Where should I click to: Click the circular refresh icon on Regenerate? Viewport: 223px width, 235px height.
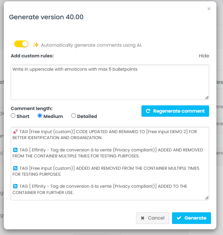tap(148, 111)
